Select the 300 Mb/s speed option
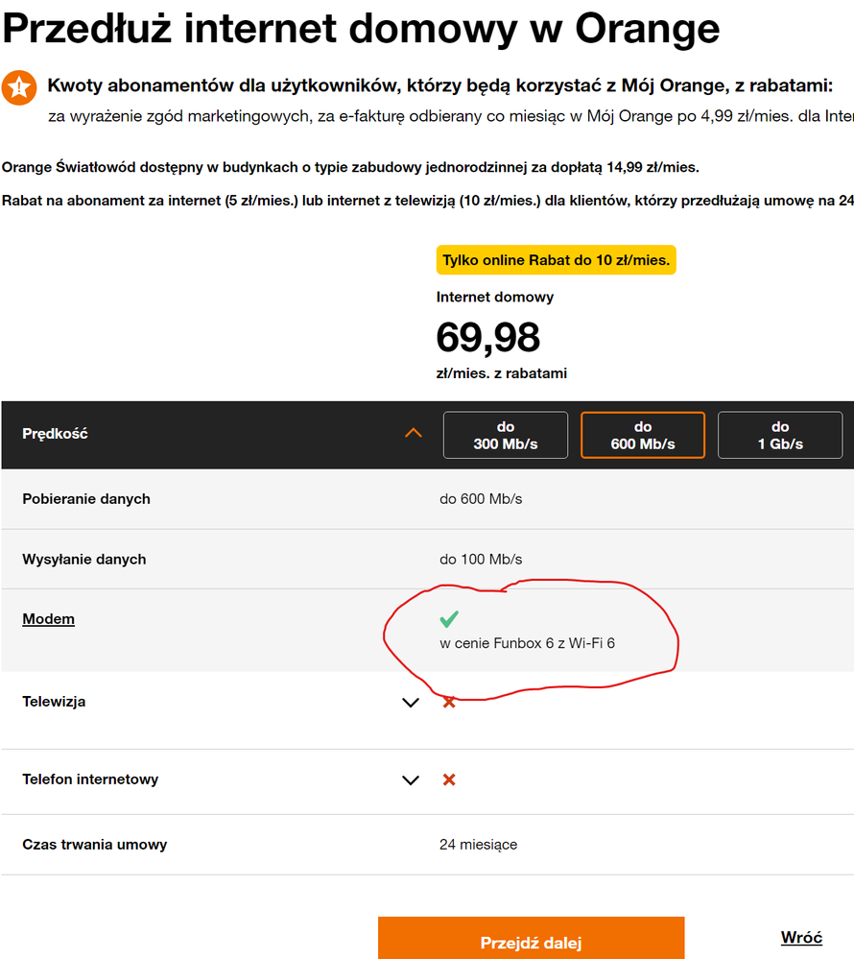Screen dimensions: 854x959 [x=506, y=435]
